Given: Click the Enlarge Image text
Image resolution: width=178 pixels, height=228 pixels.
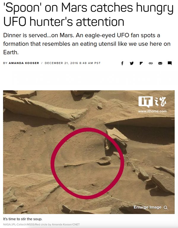Looking at the screenshot, I should click(147, 207).
